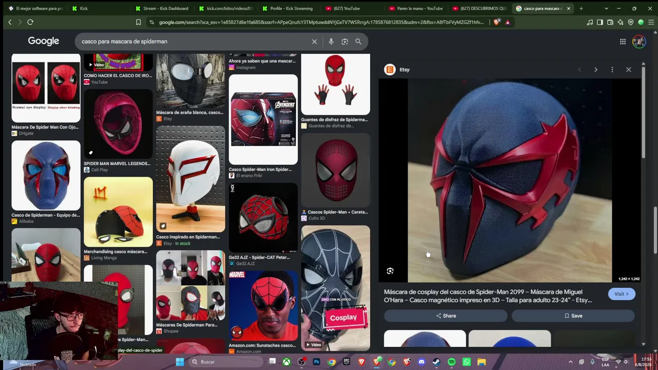Go back in the browser
Screen dimensions: 658x370
[10, 22]
